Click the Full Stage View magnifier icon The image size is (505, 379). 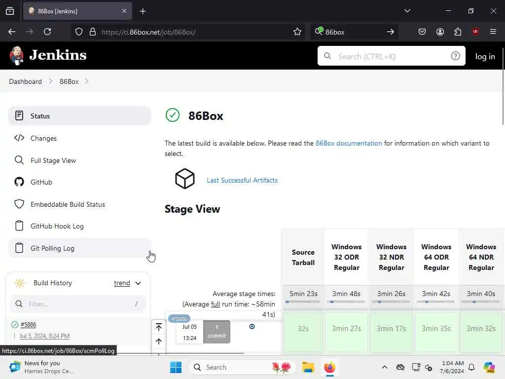pos(19,160)
